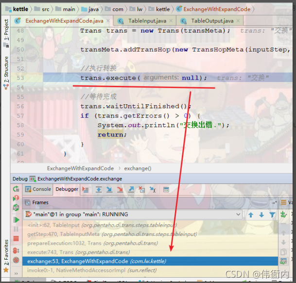Collapse the method fold marker at line 61

point(43,153)
